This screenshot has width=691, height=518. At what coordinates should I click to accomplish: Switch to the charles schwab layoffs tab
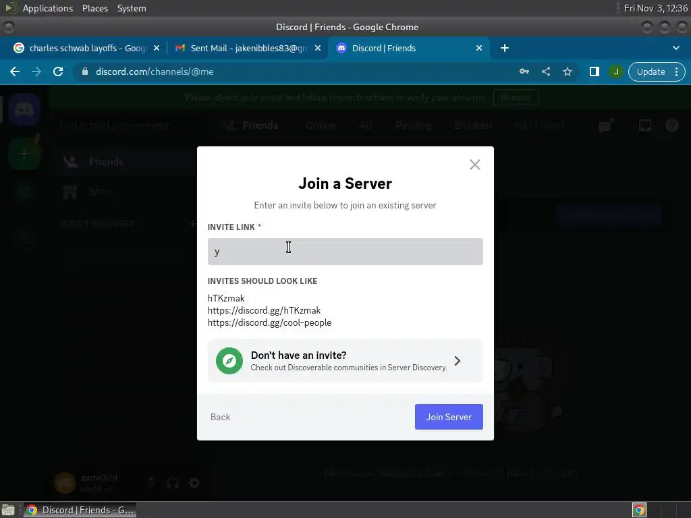click(x=87, y=48)
